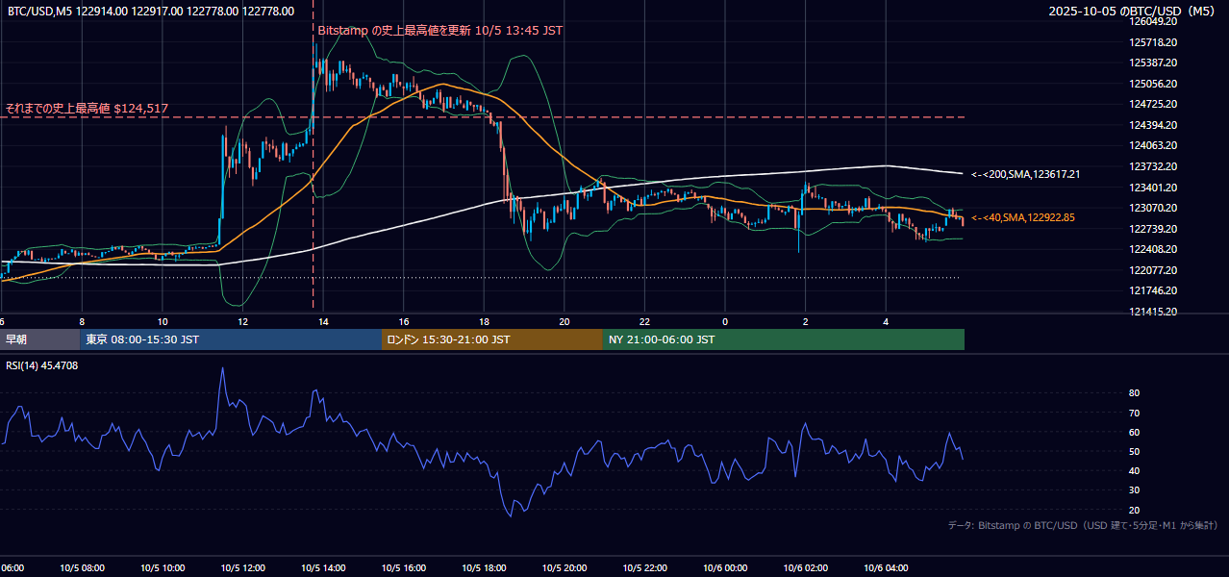Click price axis value 126049.20
Screen dimensions: 1229x577
coord(1155,21)
